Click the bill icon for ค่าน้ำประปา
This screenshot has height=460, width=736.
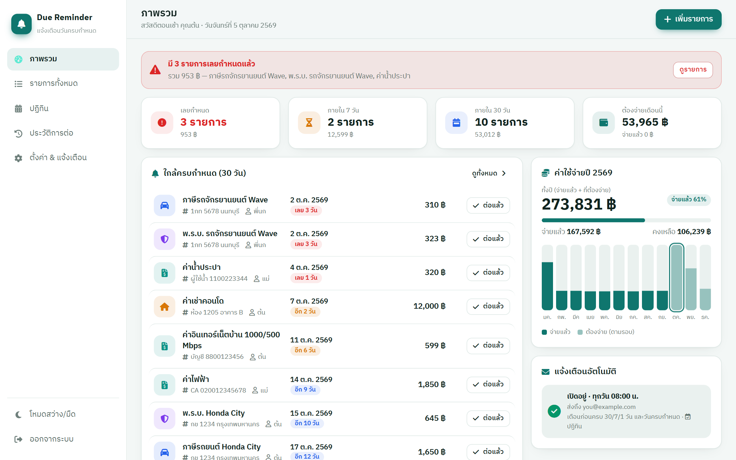[165, 273]
